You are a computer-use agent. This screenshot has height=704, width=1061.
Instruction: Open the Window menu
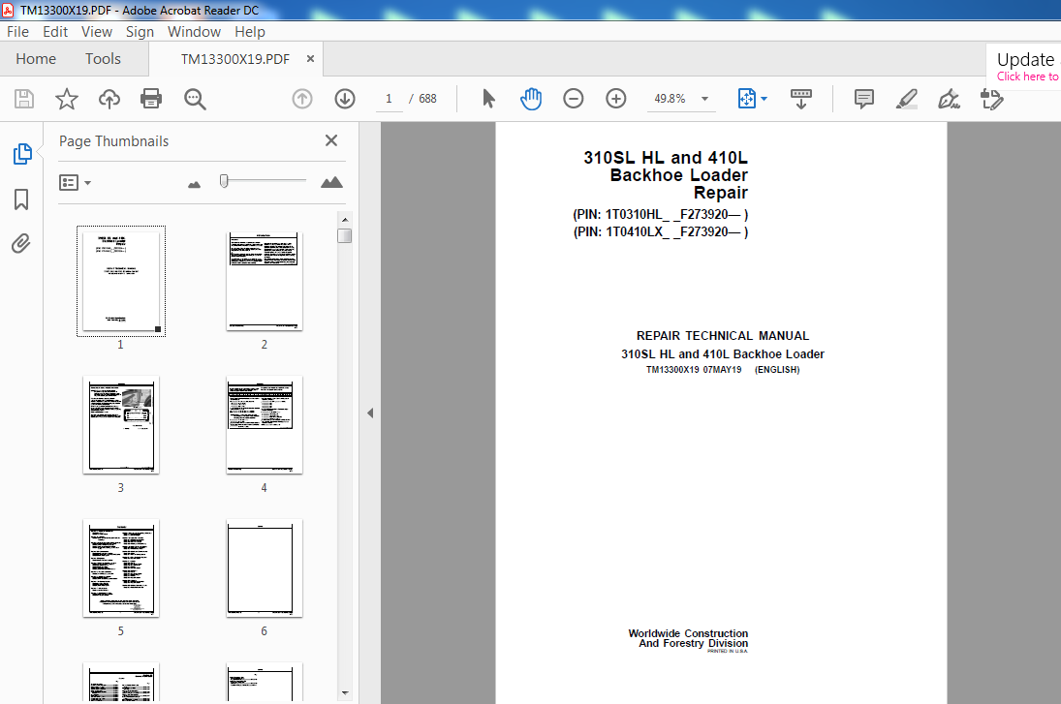pyautogui.click(x=194, y=32)
